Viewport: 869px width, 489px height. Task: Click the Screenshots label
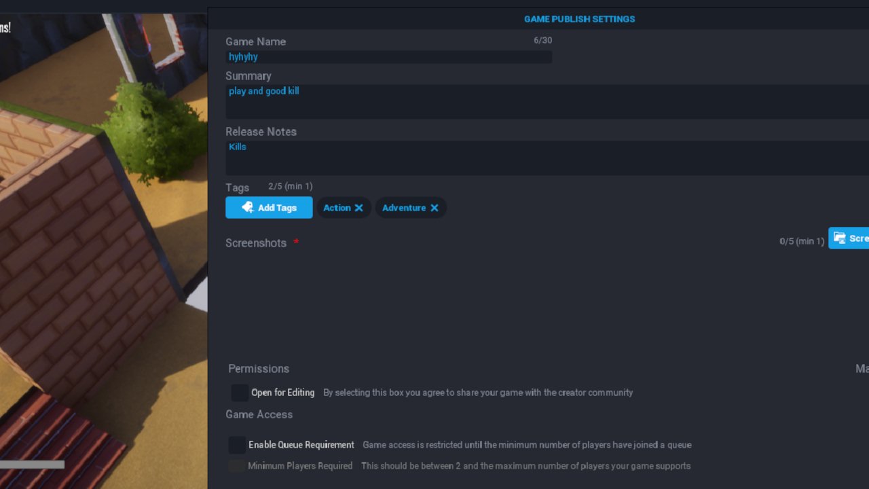pos(256,243)
